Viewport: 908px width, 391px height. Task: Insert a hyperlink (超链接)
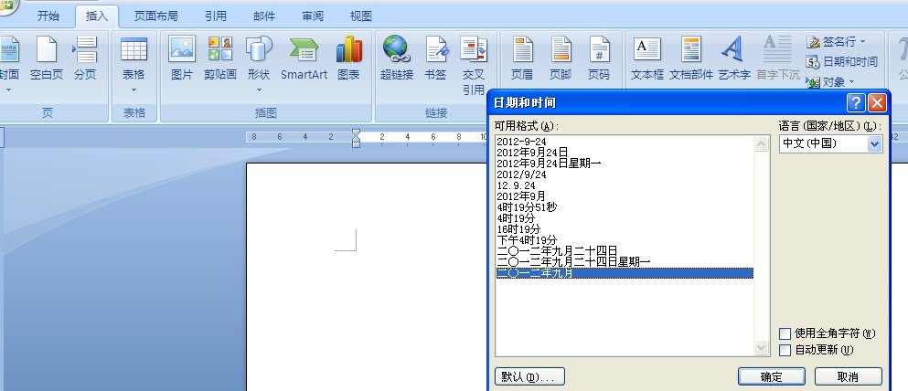click(397, 58)
